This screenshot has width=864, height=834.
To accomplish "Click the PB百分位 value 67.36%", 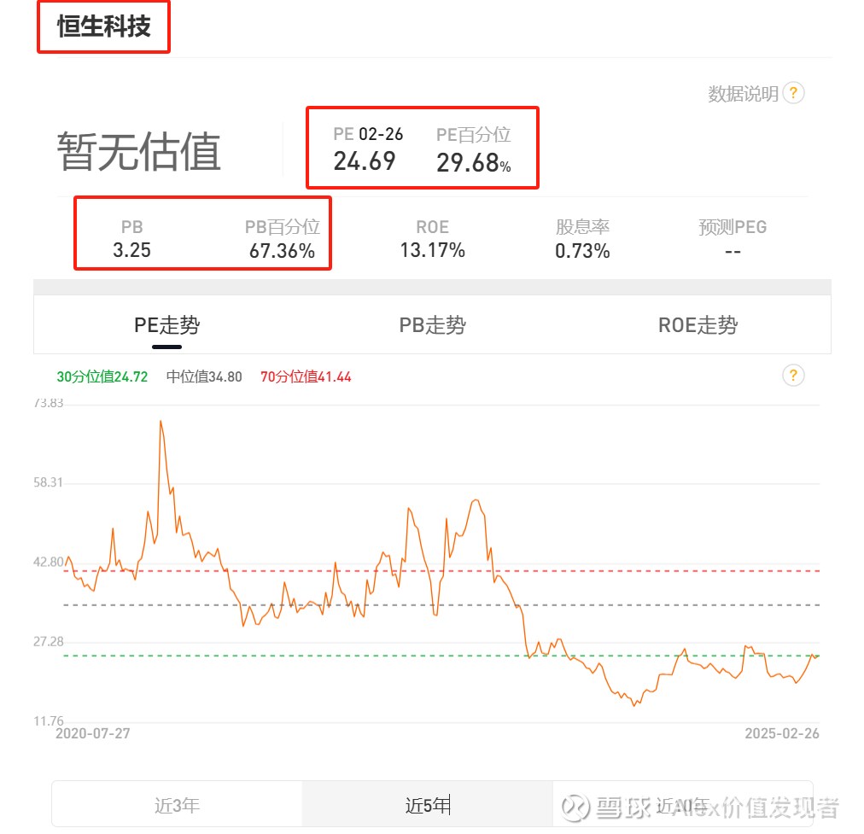I will (282, 251).
